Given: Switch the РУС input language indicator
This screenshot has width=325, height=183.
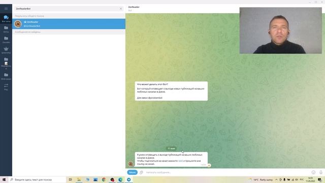Looking at the screenshot, I should (x=302, y=179).
